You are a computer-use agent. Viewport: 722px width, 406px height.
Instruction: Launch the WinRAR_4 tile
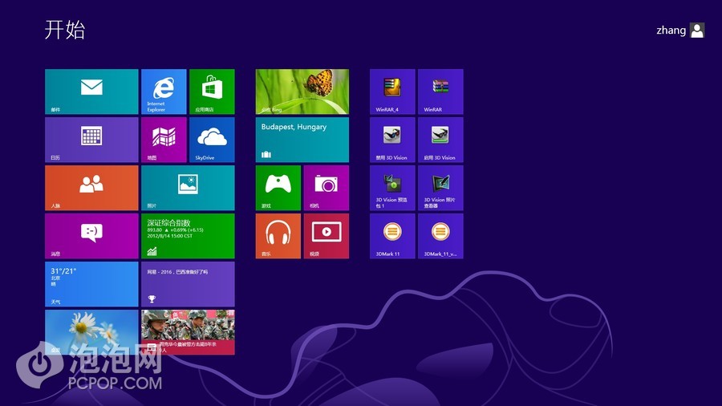[391, 91]
